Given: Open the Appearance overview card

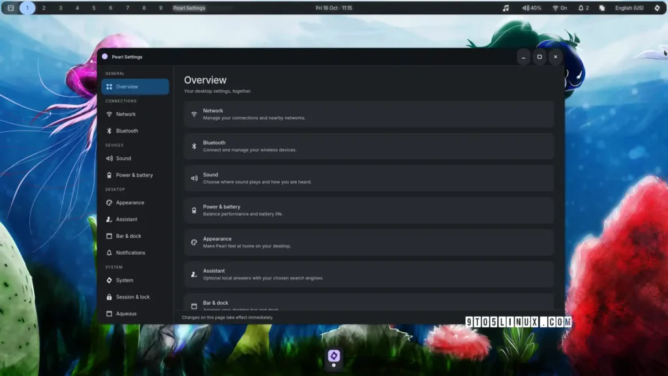Looking at the screenshot, I should tap(369, 242).
